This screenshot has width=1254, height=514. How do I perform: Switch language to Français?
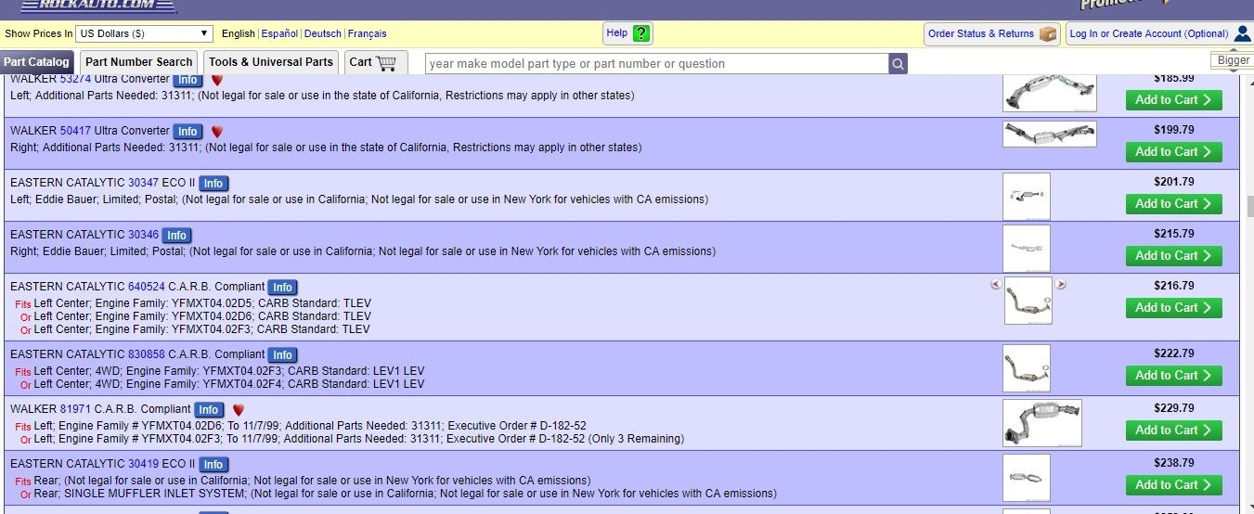pyautogui.click(x=367, y=33)
